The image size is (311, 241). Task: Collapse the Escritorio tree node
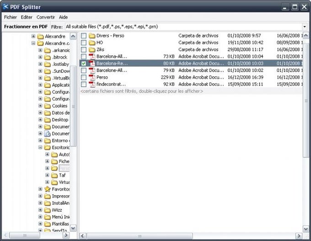click(40, 147)
